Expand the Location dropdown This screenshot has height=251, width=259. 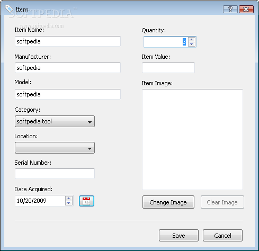click(x=55, y=148)
